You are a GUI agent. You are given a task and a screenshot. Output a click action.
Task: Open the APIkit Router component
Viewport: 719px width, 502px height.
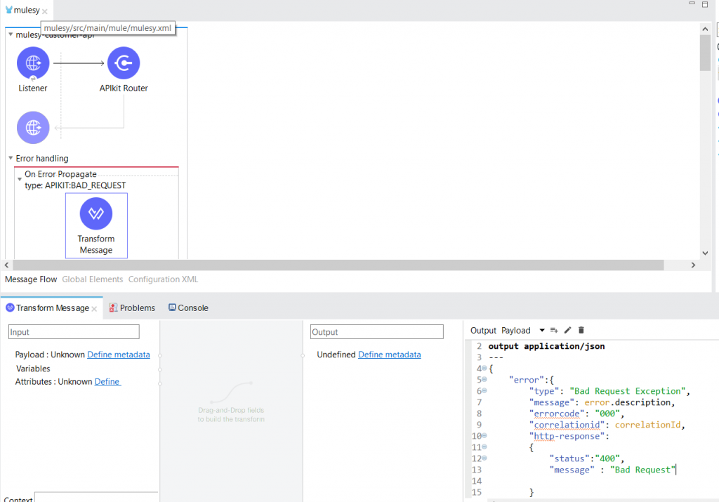(x=124, y=62)
